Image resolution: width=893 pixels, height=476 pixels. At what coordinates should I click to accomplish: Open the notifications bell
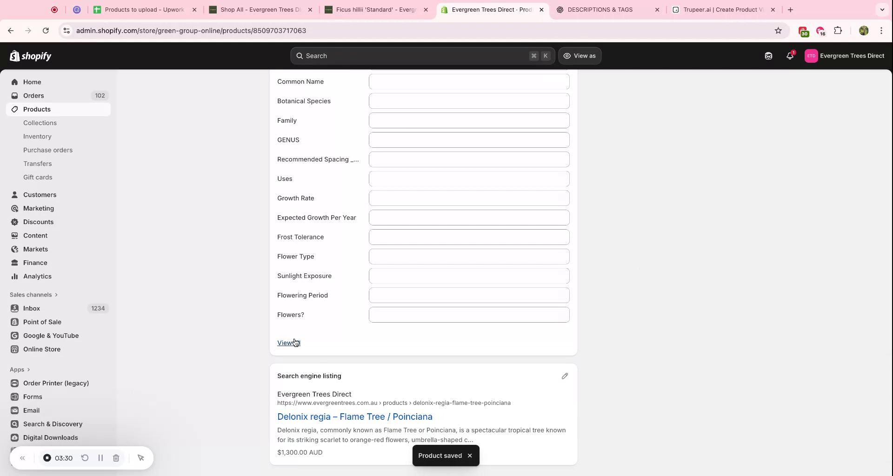[790, 56]
